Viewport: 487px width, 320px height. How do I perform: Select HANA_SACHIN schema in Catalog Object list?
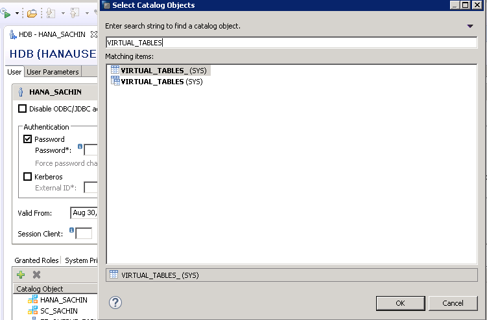[64, 300]
